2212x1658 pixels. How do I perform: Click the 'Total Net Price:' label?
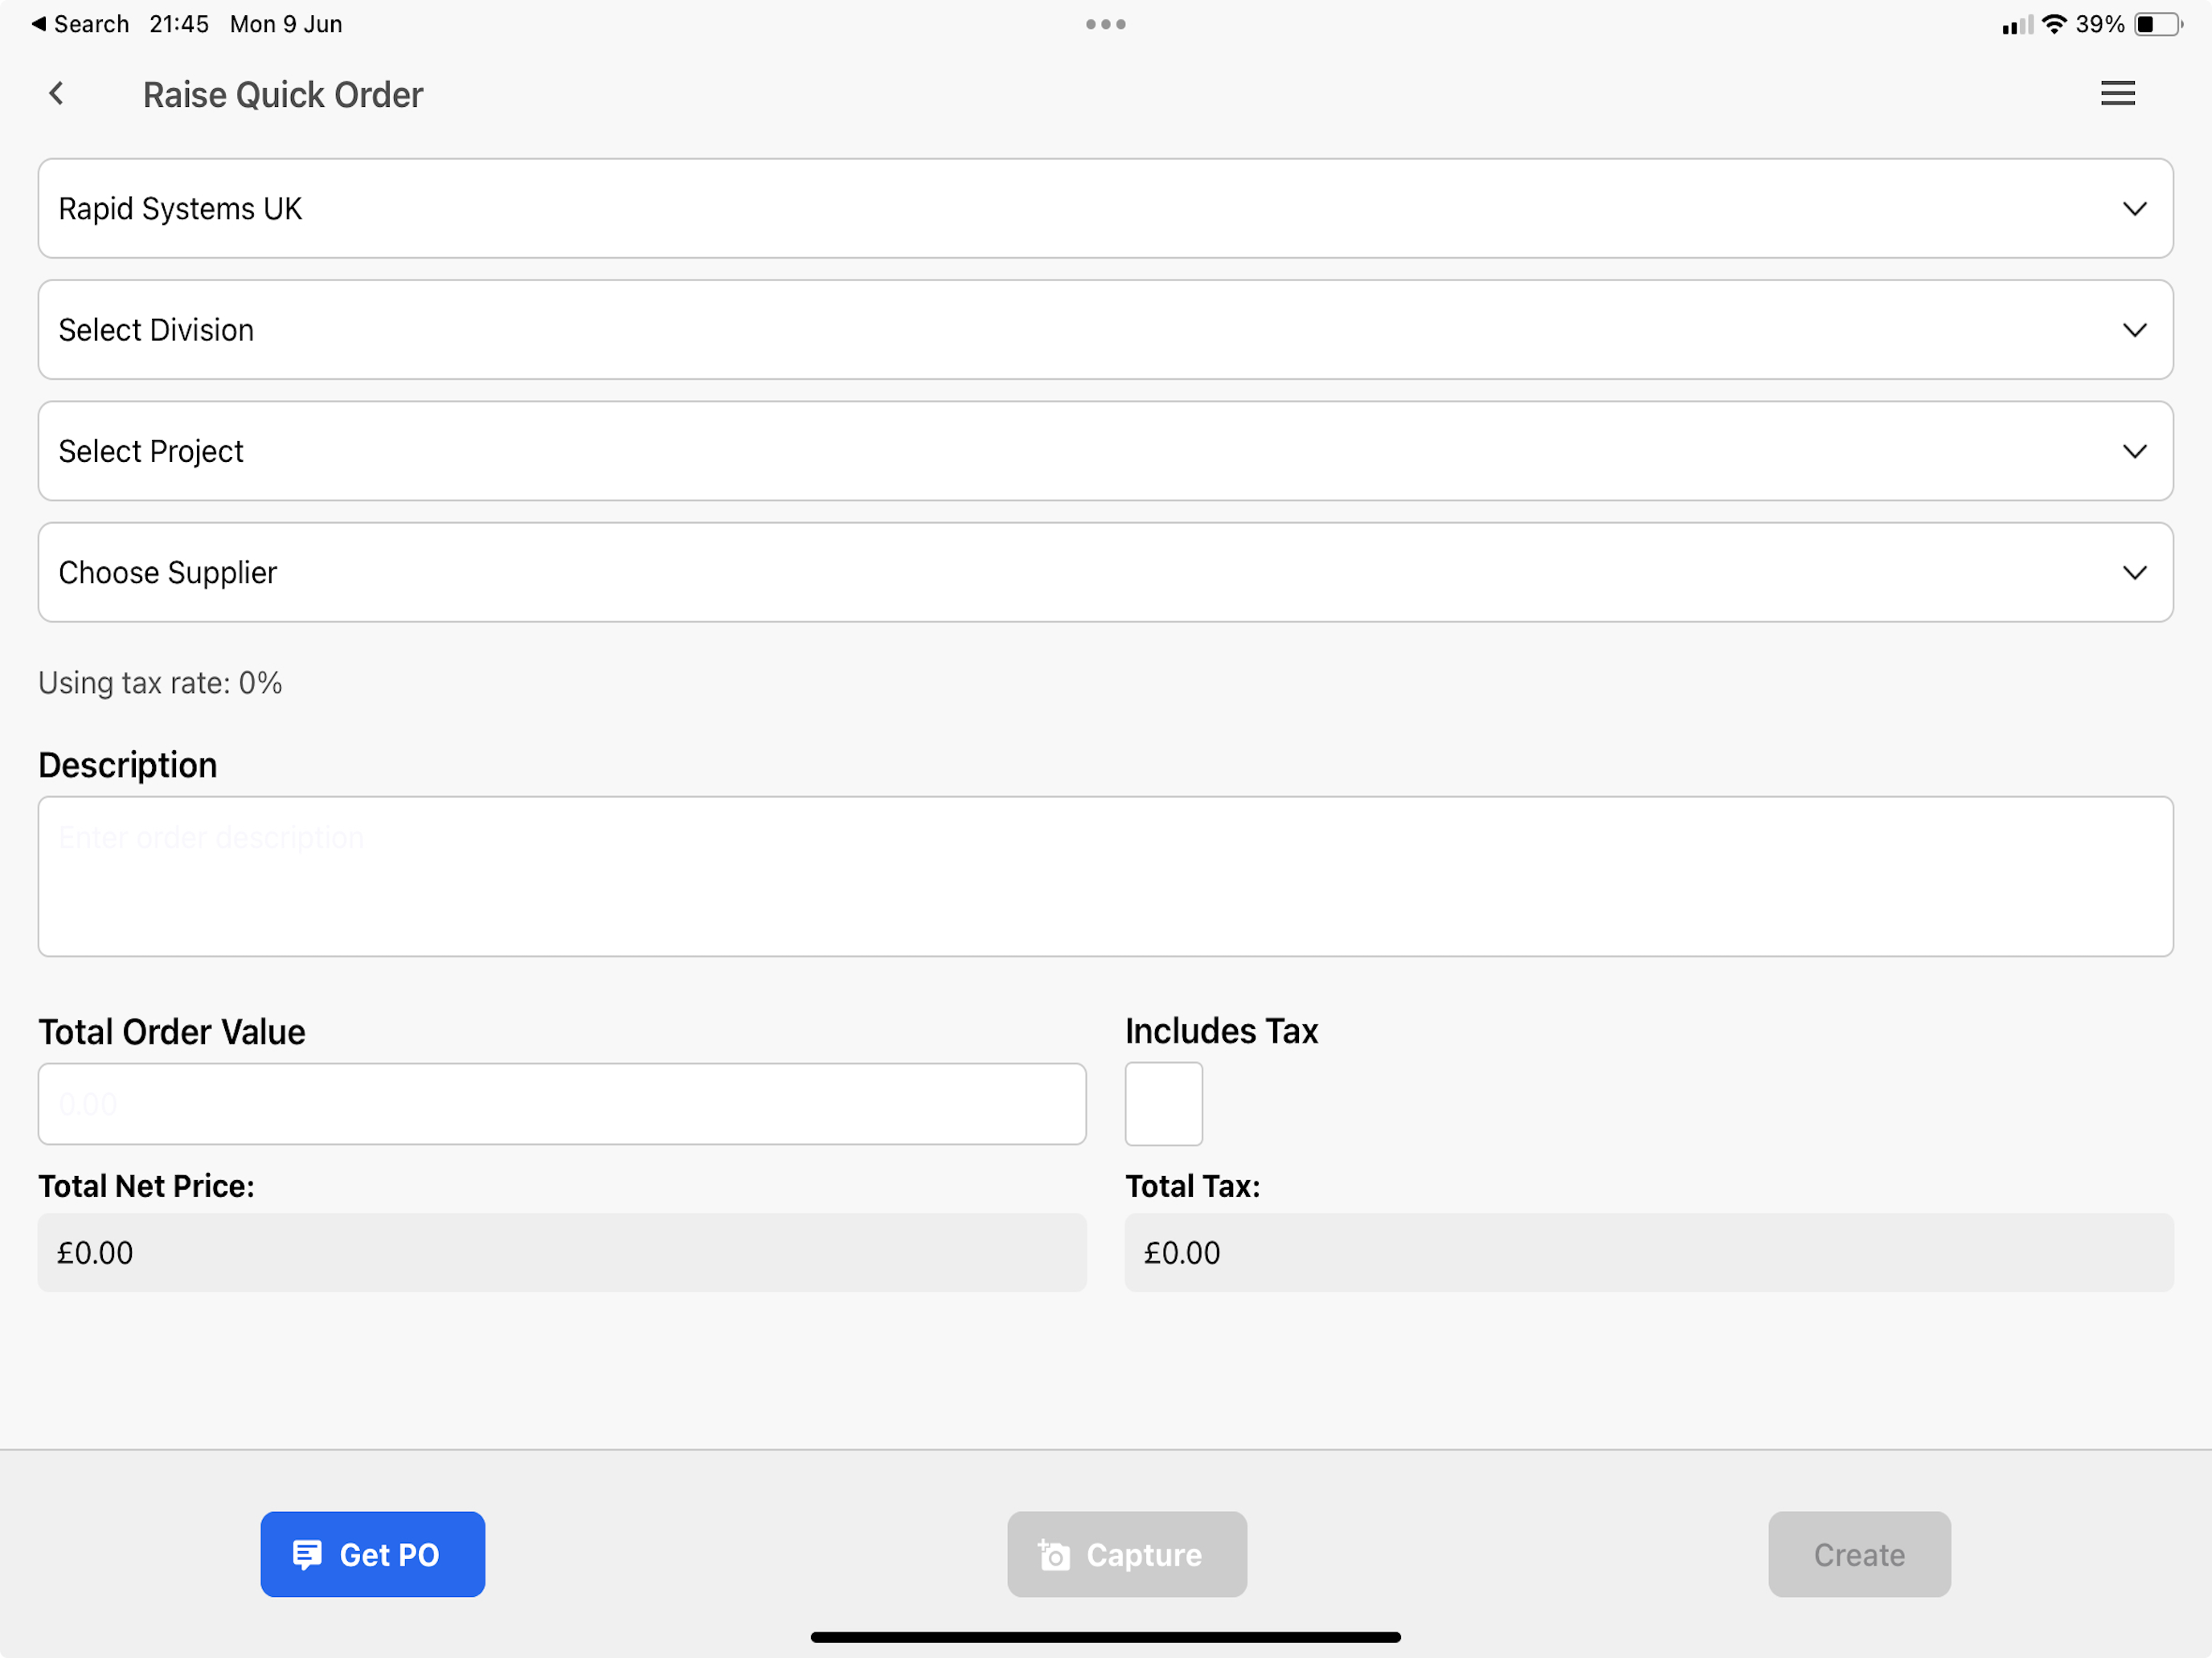147,1186
